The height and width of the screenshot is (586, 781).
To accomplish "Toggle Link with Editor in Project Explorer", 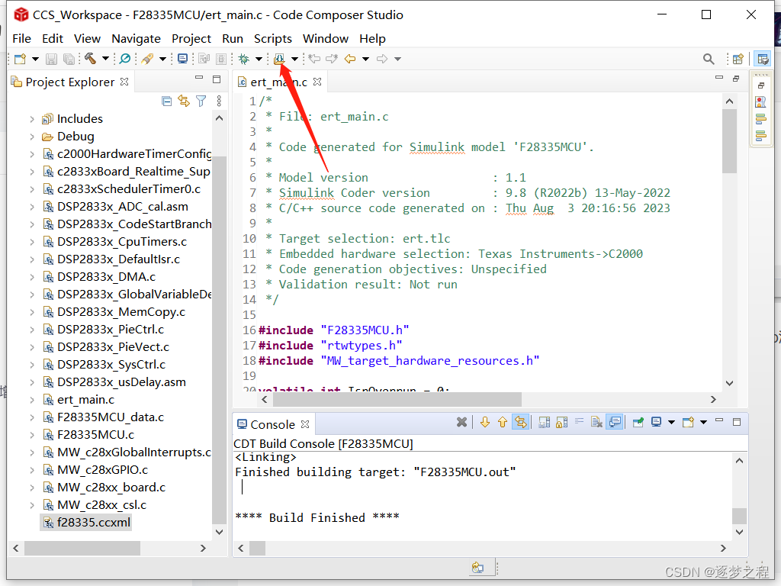I will pos(184,101).
